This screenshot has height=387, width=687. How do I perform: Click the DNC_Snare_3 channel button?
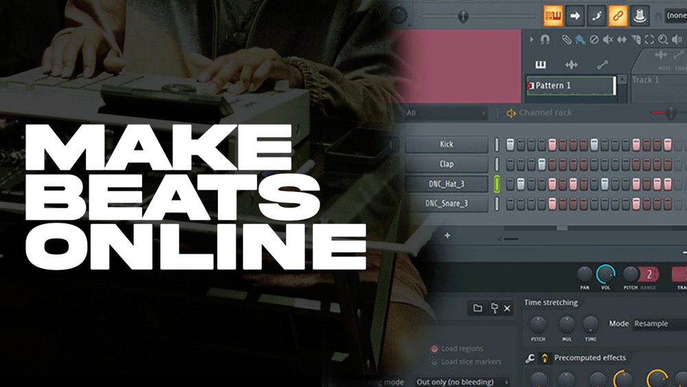click(x=447, y=203)
